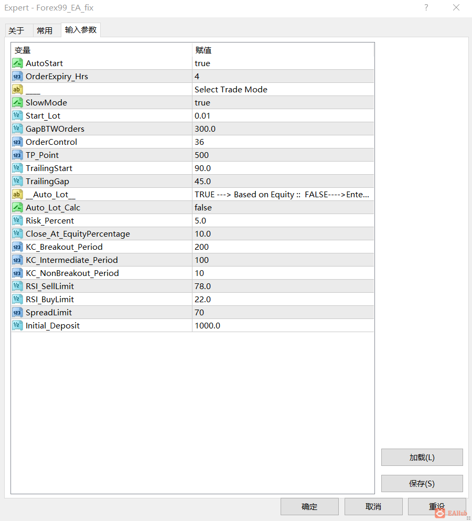Select the Close_At_EquityPercentage variable name
The image size is (472, 521).
pos(78,234)
